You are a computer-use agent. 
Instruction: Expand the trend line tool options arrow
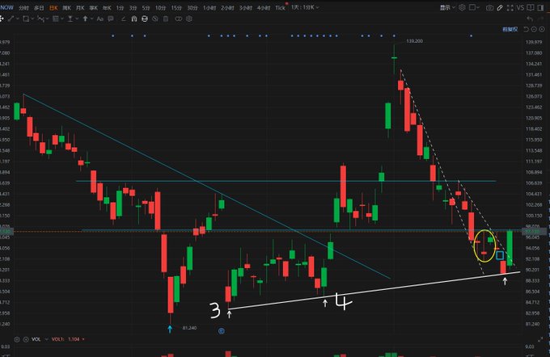click(x=17, y=19)
